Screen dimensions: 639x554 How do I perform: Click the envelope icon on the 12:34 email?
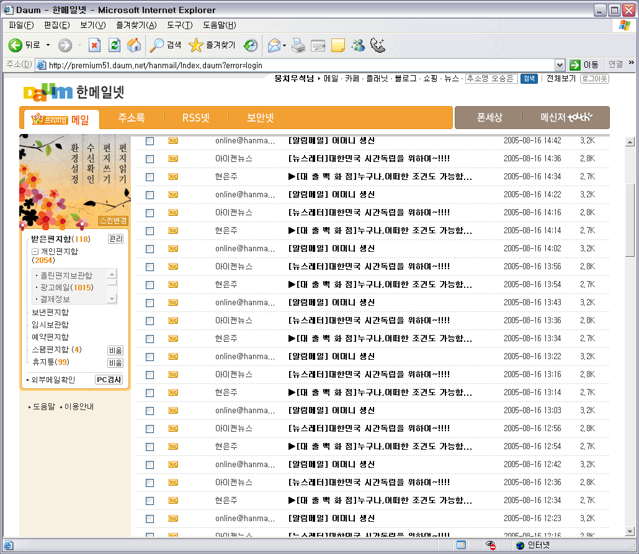(173, 501)
